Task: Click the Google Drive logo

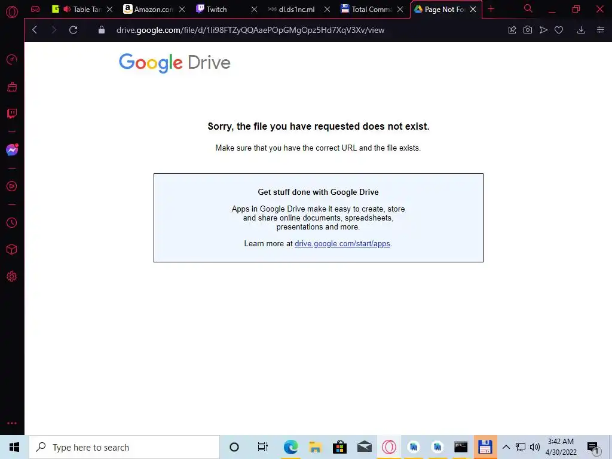Action: pos(175,63)
